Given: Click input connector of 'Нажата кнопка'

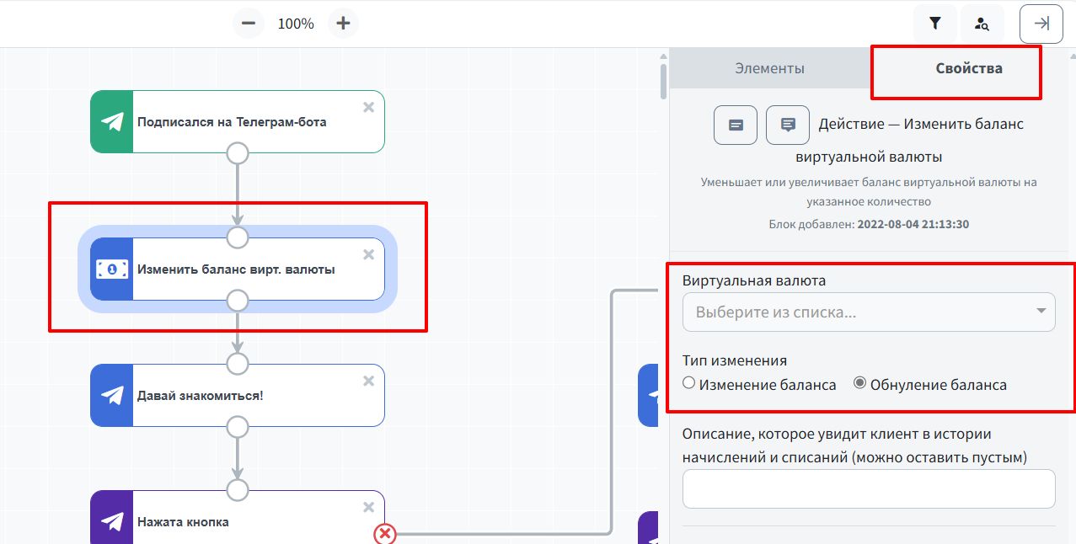Looking at the screenshot, I should pos(238,490).
